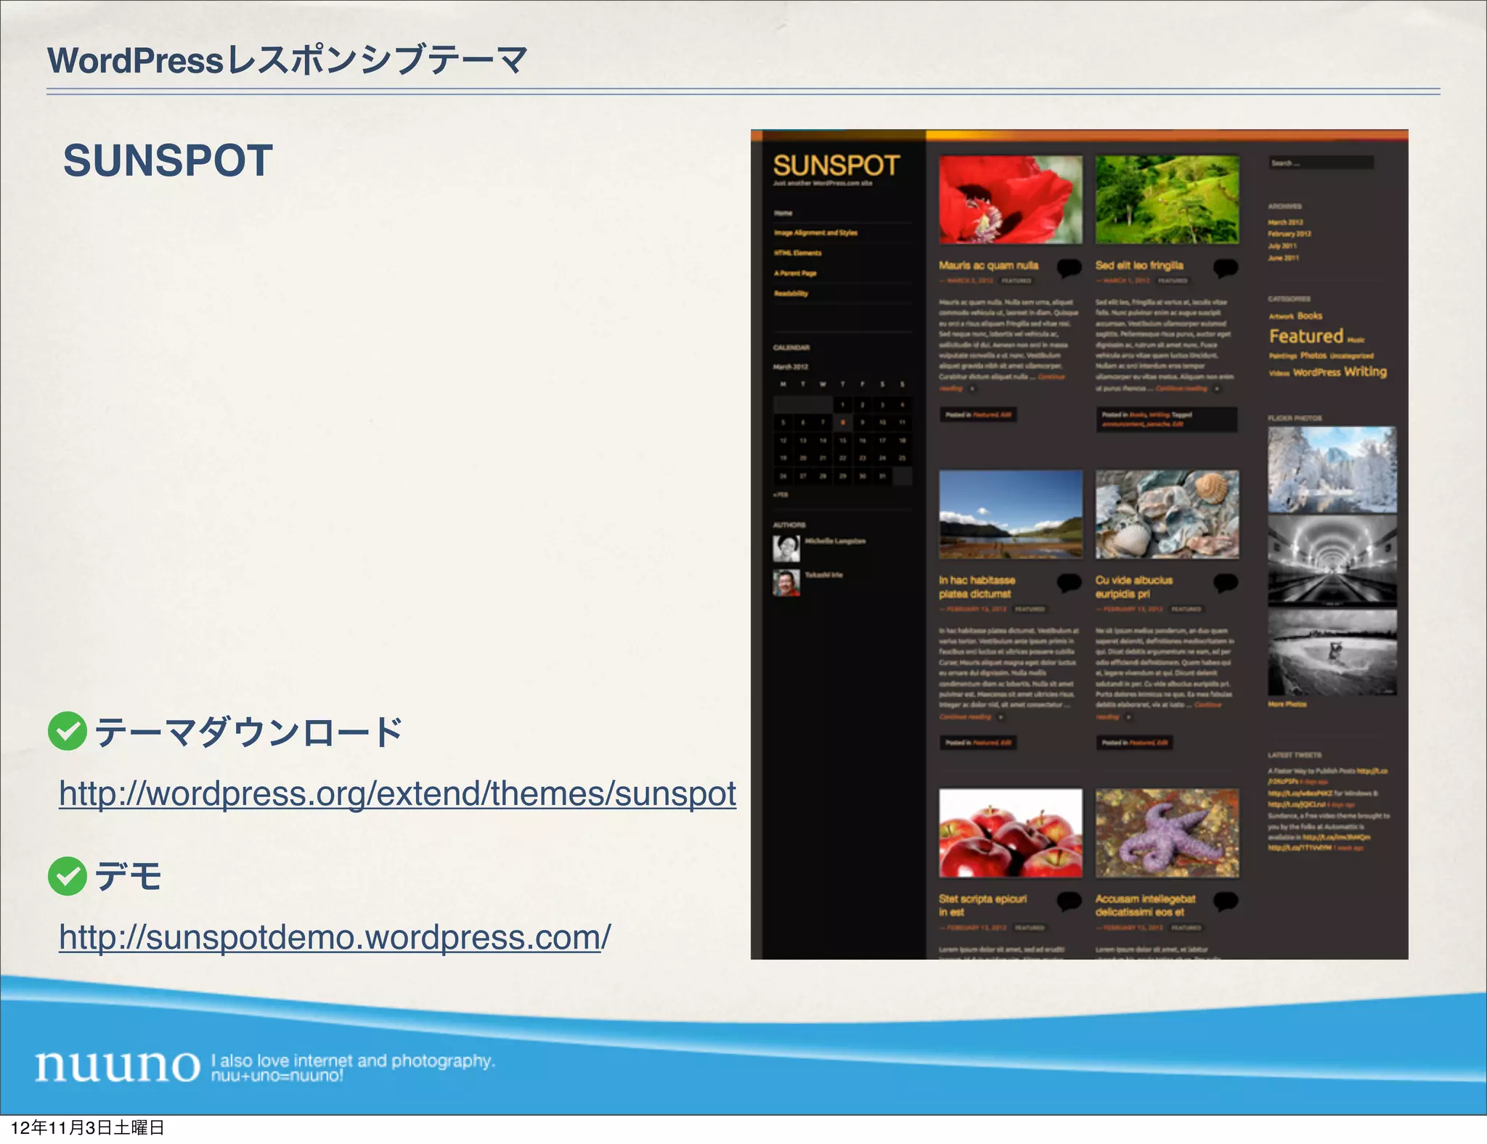Open comment bubble for Stet scripta epicuri post
The image size is (1487, 1144).
(x=1069, y=901)
